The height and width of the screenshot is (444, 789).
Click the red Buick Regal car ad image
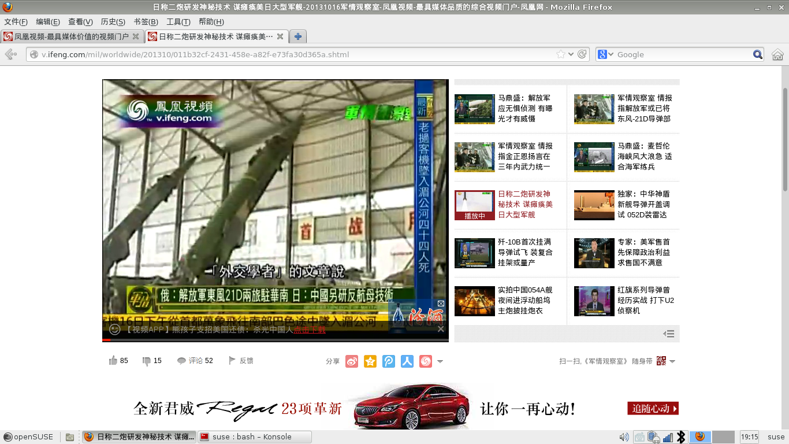tap(413, 406)
